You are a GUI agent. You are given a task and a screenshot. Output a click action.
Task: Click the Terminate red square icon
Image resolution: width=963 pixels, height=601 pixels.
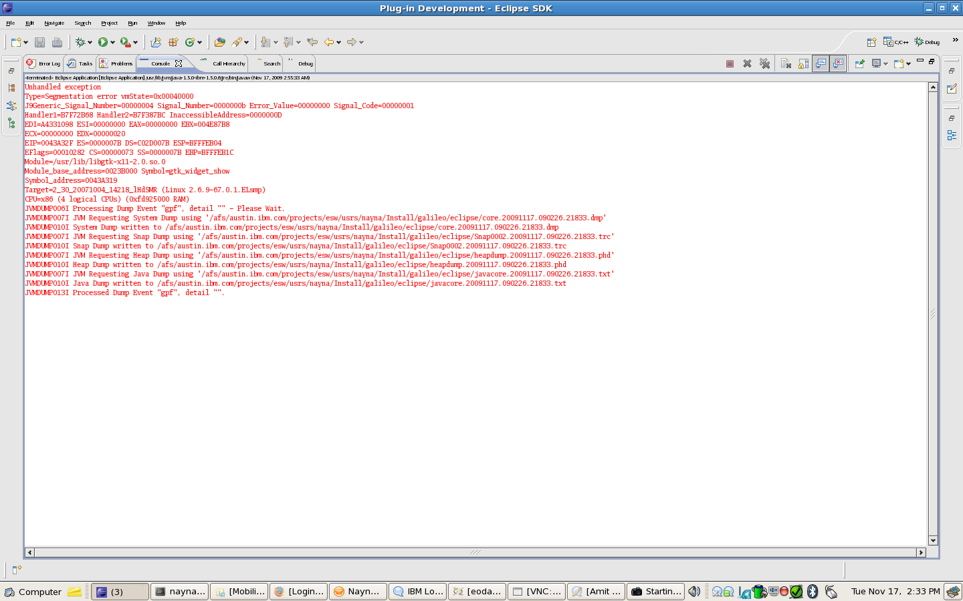[x=730, y=63]
